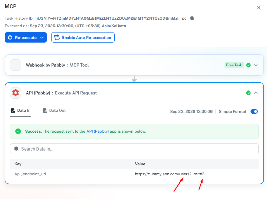Screen dimensions: 267x199
Task: Click green success check on API step
Action: (x=248, y=93)
